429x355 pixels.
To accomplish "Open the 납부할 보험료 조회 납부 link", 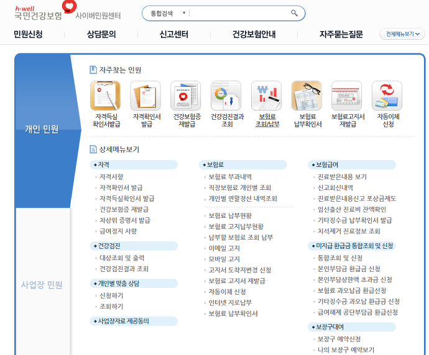I will click(241, 237).
